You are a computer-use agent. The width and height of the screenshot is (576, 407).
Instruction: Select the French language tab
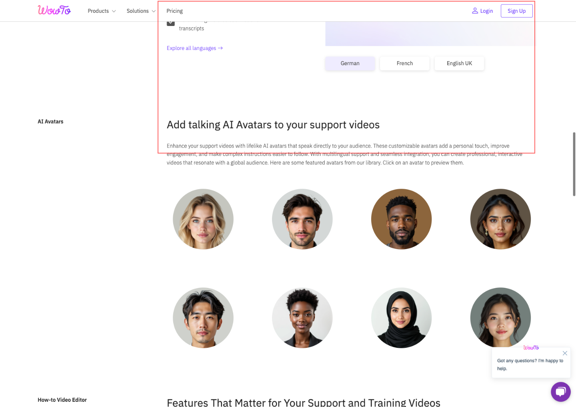[x=404, y=63]
